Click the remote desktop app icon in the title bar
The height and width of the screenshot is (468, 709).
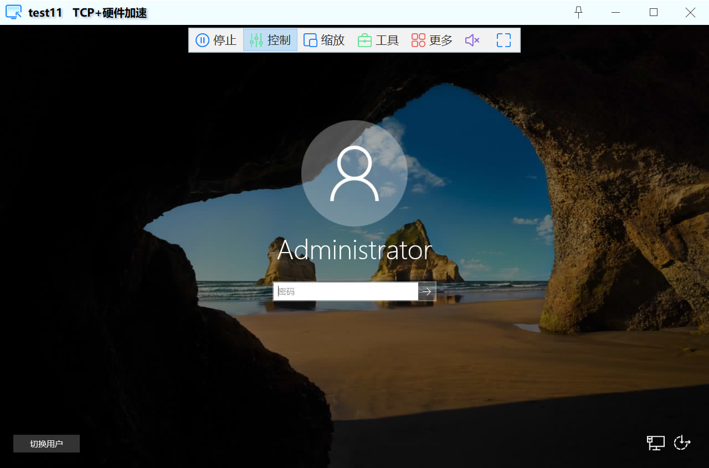click(13, 12)
